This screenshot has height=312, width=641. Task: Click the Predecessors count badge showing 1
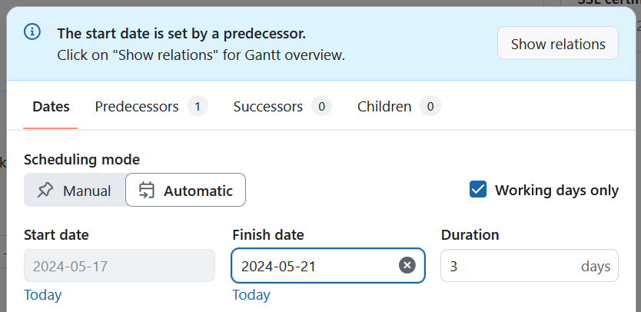pos(198,107)
